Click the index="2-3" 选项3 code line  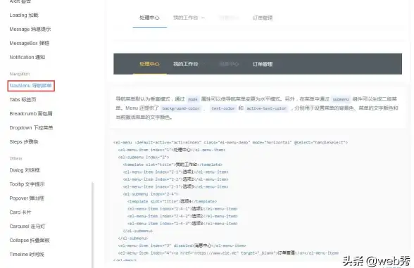(175, 187)
